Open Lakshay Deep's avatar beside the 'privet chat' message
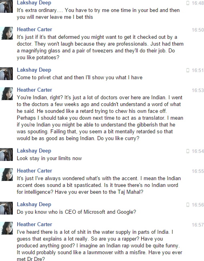The height and width of the screenshot is (261, 204). (x=6, y=74)
